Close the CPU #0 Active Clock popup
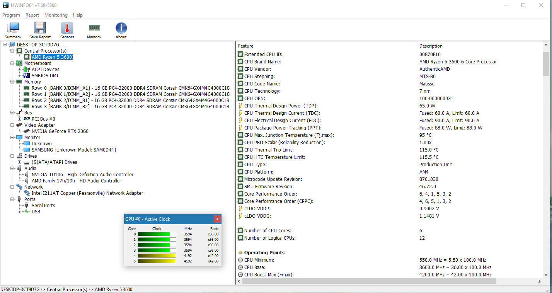Screen dimensions: 552x293 point(217,219)
